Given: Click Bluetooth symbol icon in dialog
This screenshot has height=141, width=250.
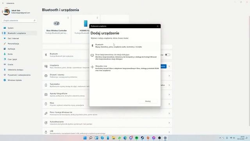Looking at the screenshot, I should click(x=92, y=46).
